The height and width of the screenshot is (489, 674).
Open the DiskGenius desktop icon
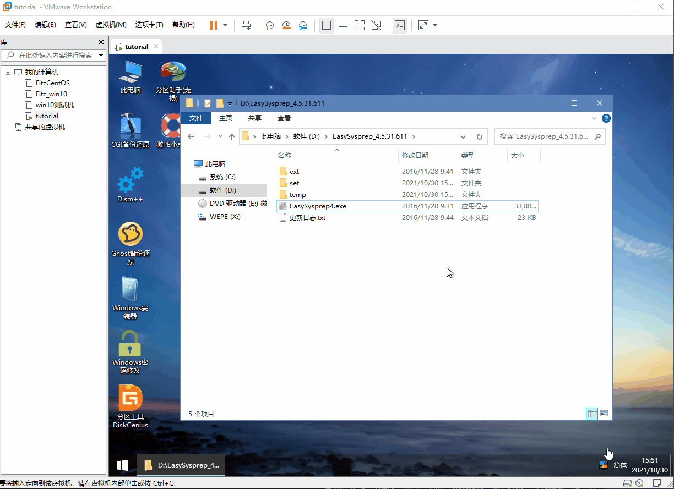[131, 399]
